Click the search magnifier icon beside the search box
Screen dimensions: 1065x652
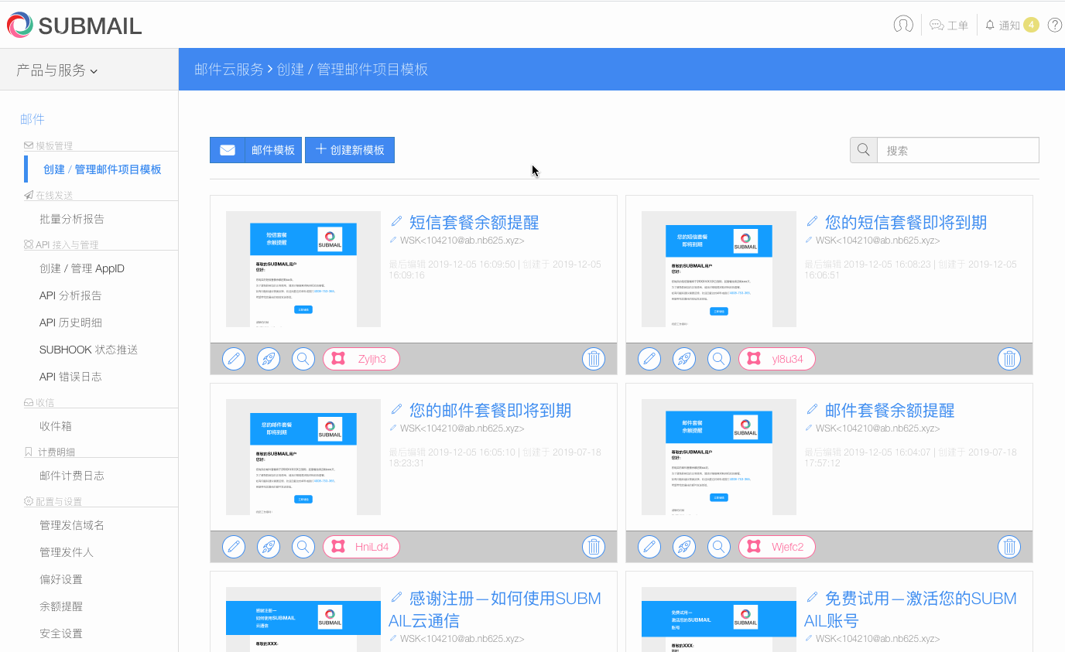tap(863, 149)
